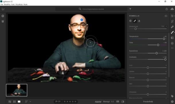Expand the sort order chevron
The width and height of the screenshot is (175, 104).
tap(30, 101)
